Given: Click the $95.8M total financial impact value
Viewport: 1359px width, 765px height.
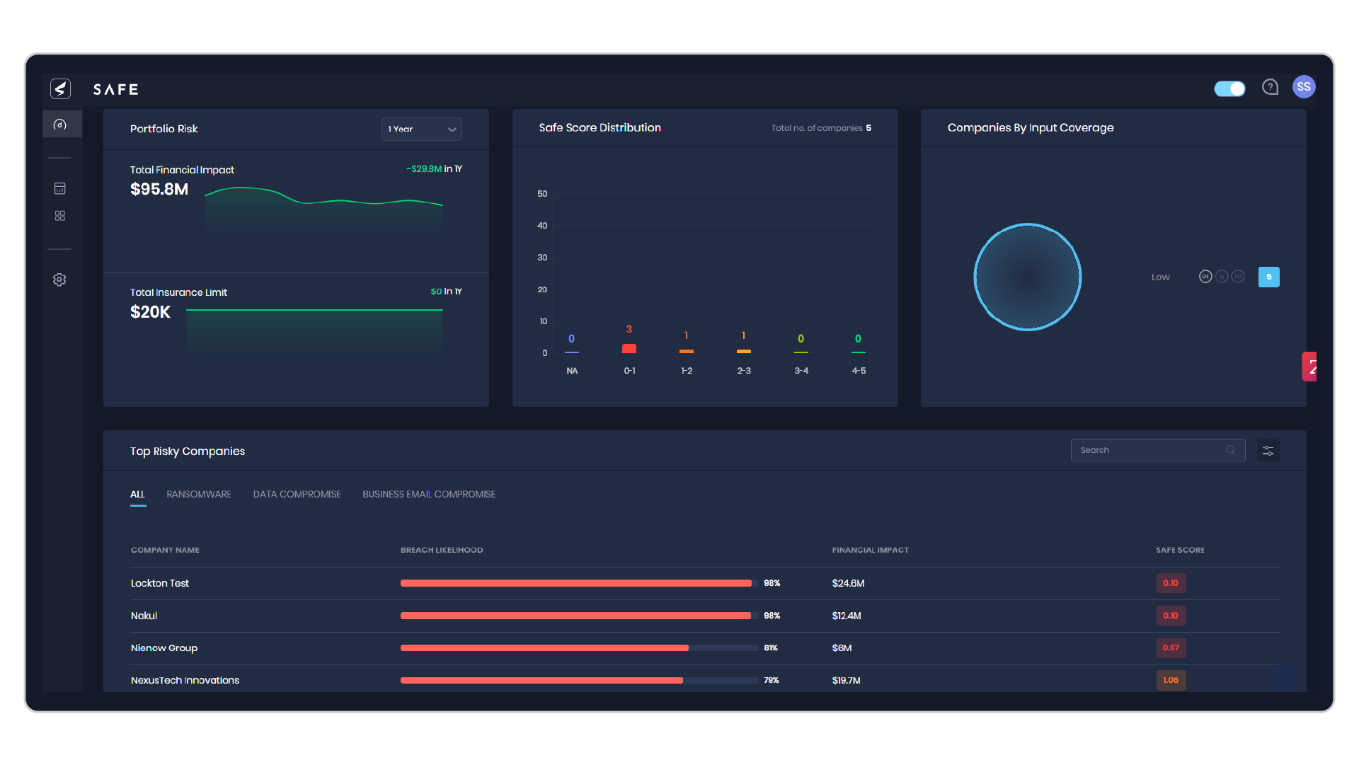Looking at the screenshot, I should tap(159, 189).
